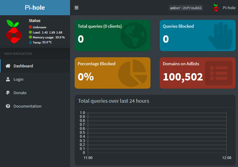Click the amber-2nfreu66i hostname label

pos(186,8)
